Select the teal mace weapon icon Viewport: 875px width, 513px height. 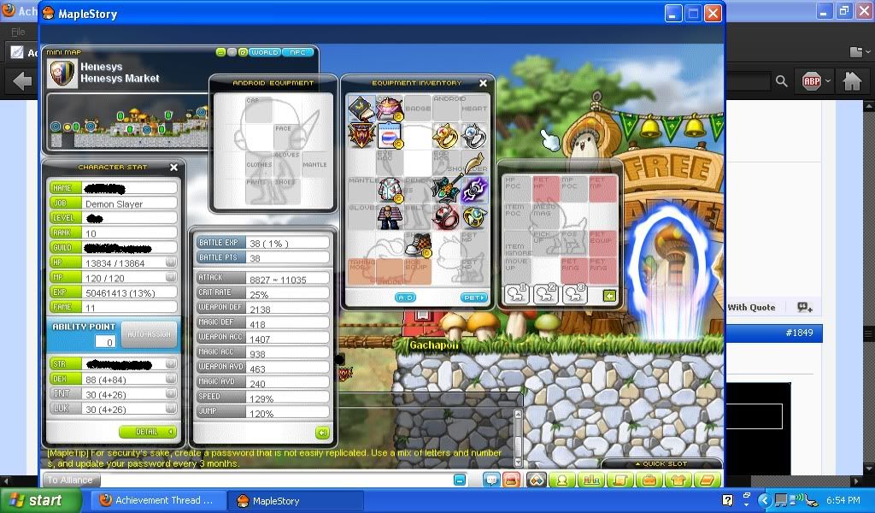446,188
